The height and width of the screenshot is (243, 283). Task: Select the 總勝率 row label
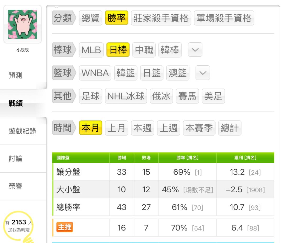(x=68, y=207)
